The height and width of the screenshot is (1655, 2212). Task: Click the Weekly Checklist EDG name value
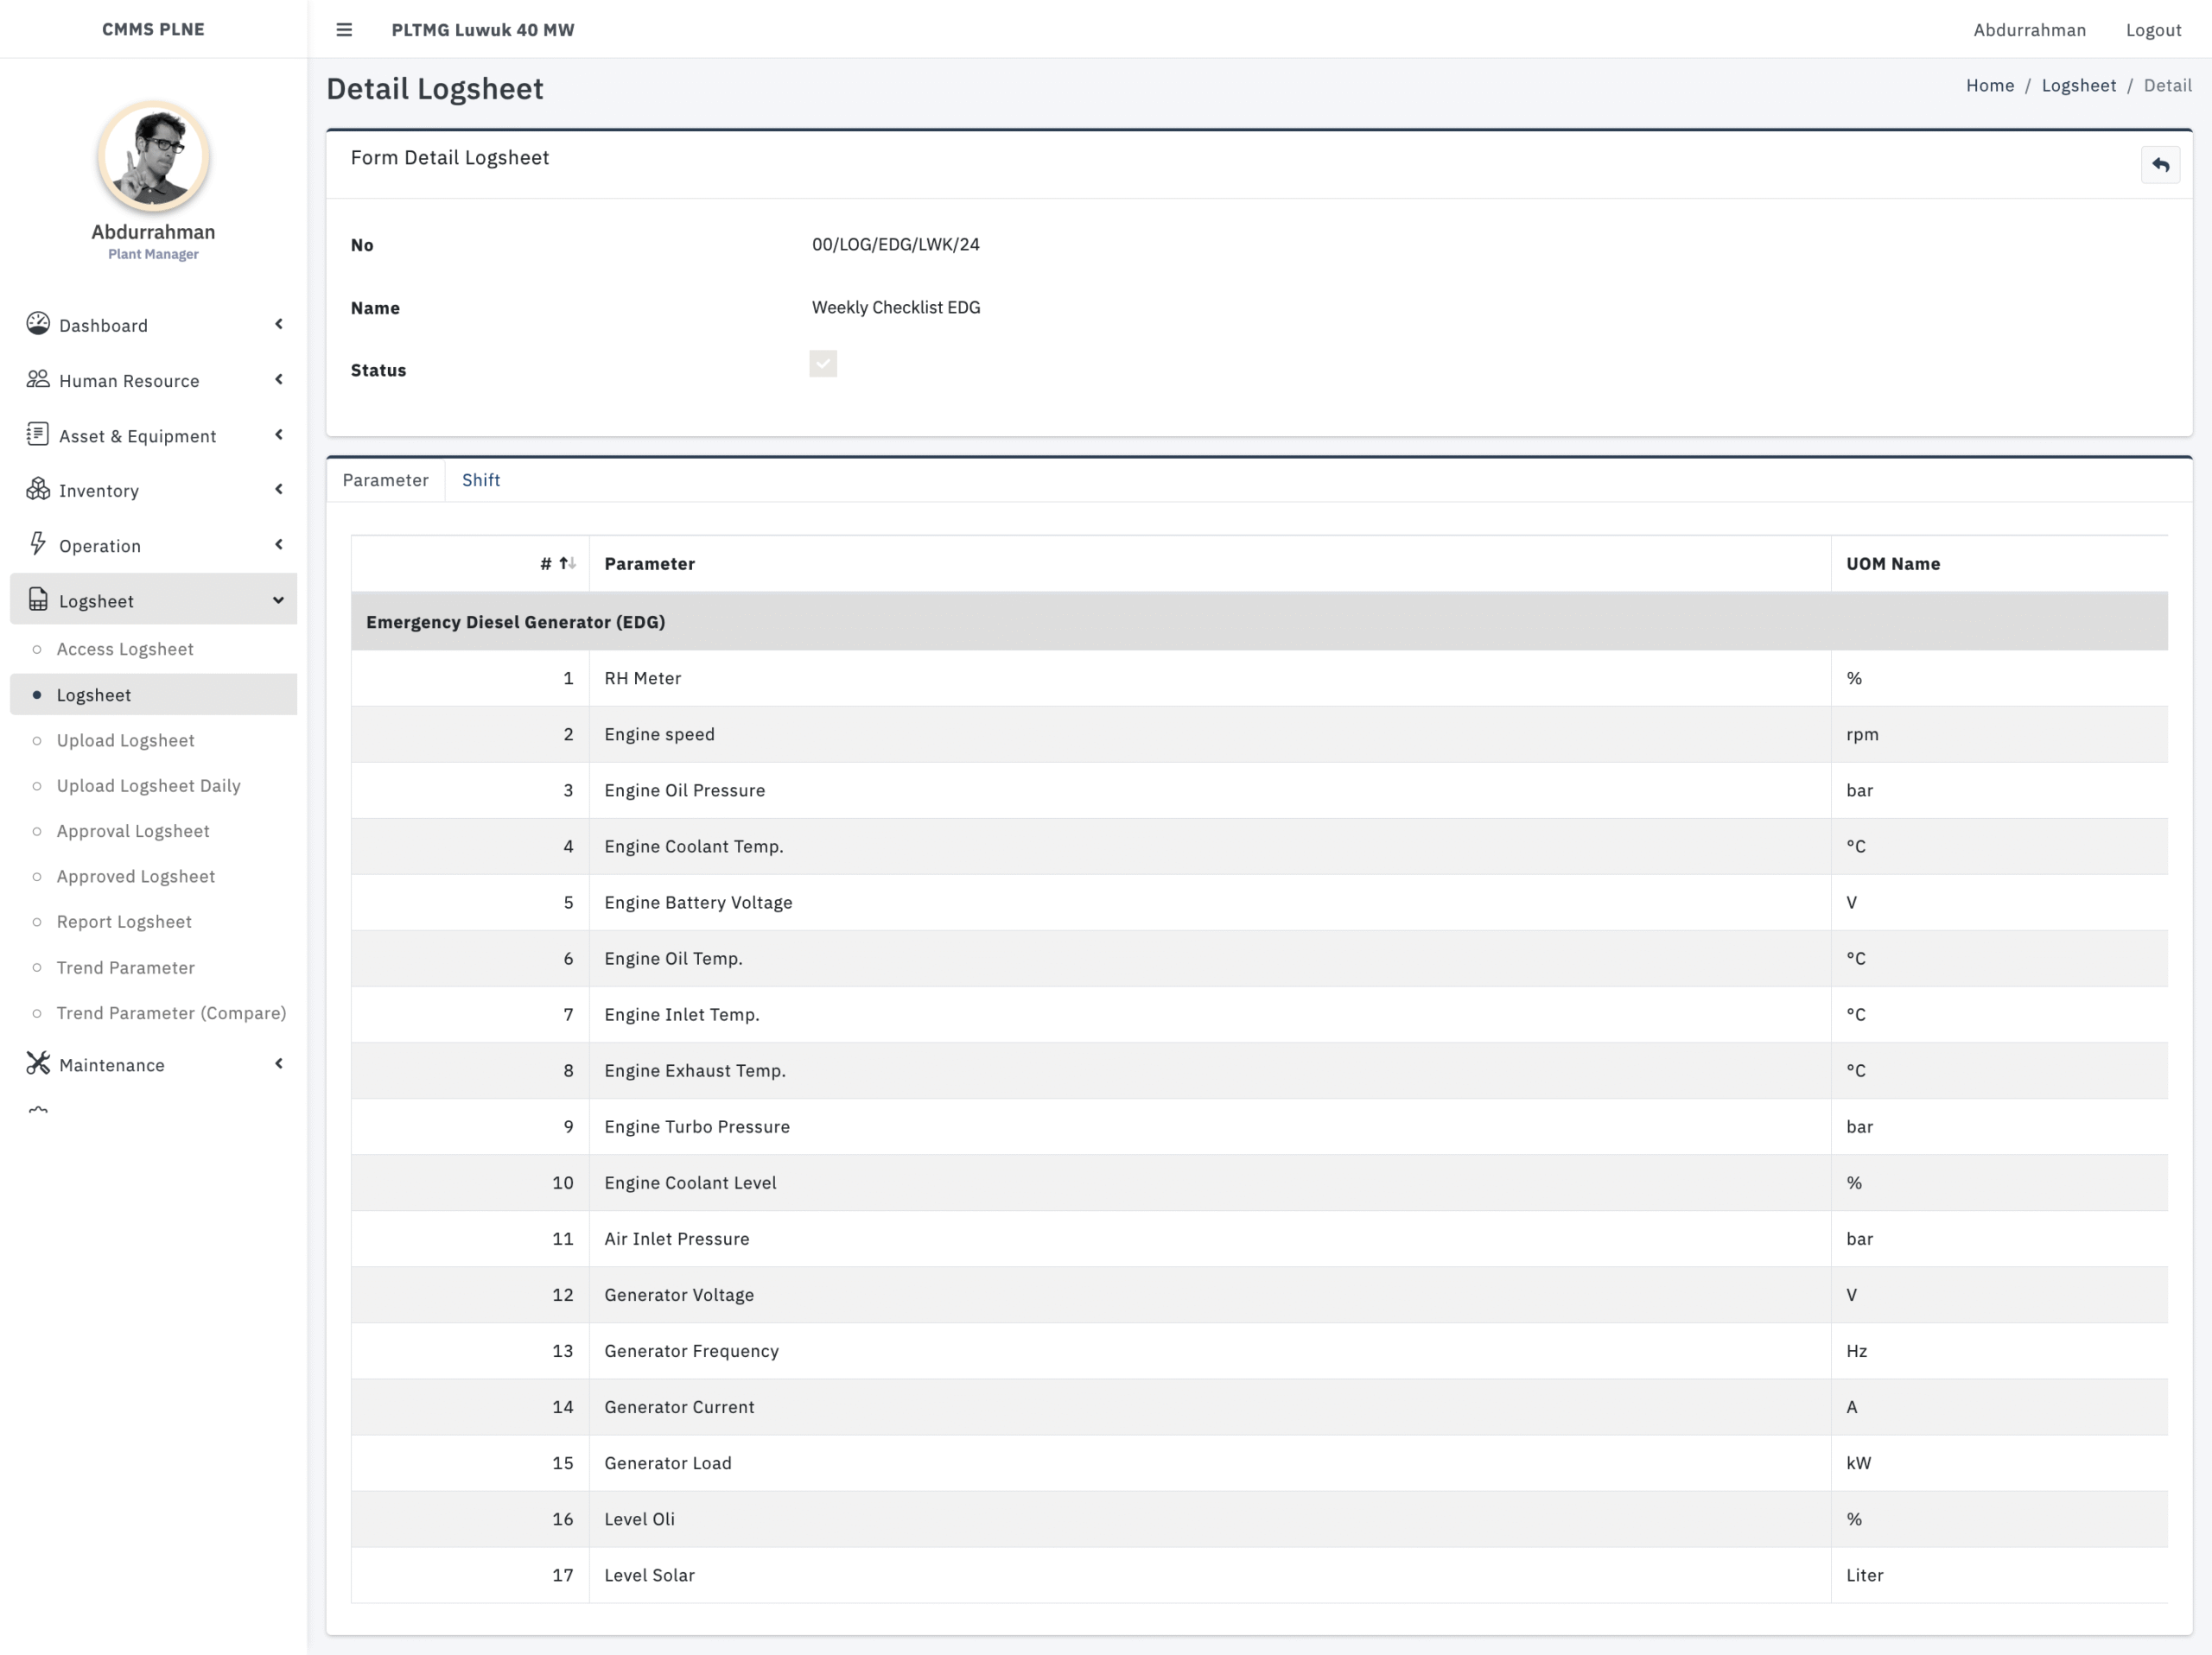pos(895,308)
